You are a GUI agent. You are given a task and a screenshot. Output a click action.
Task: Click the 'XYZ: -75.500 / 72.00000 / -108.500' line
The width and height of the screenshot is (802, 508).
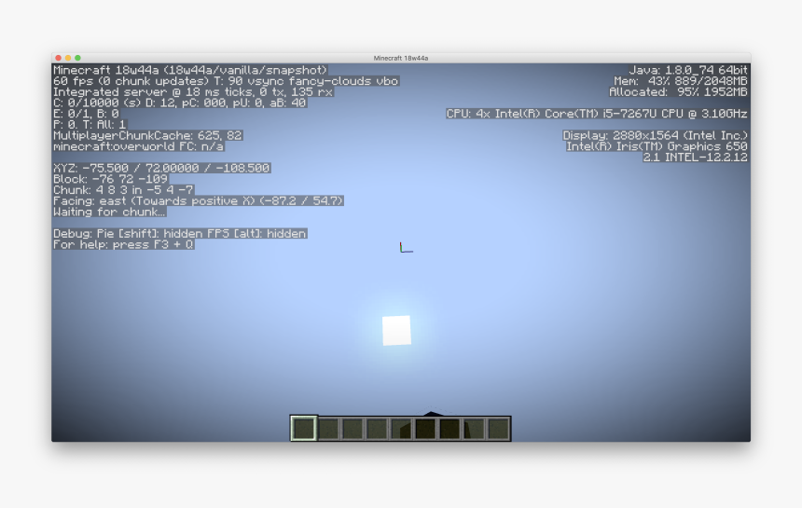pyautogui.click(x=161, y=168)
